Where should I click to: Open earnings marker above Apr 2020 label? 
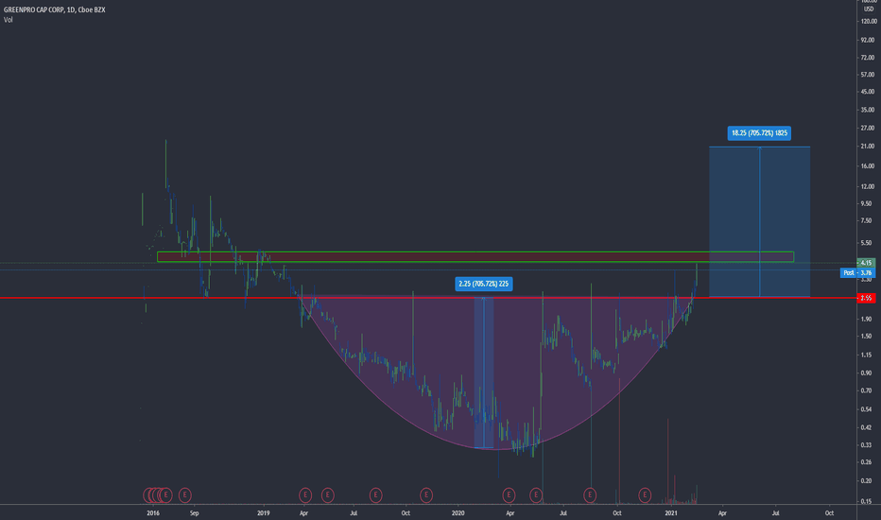(510, 495)
